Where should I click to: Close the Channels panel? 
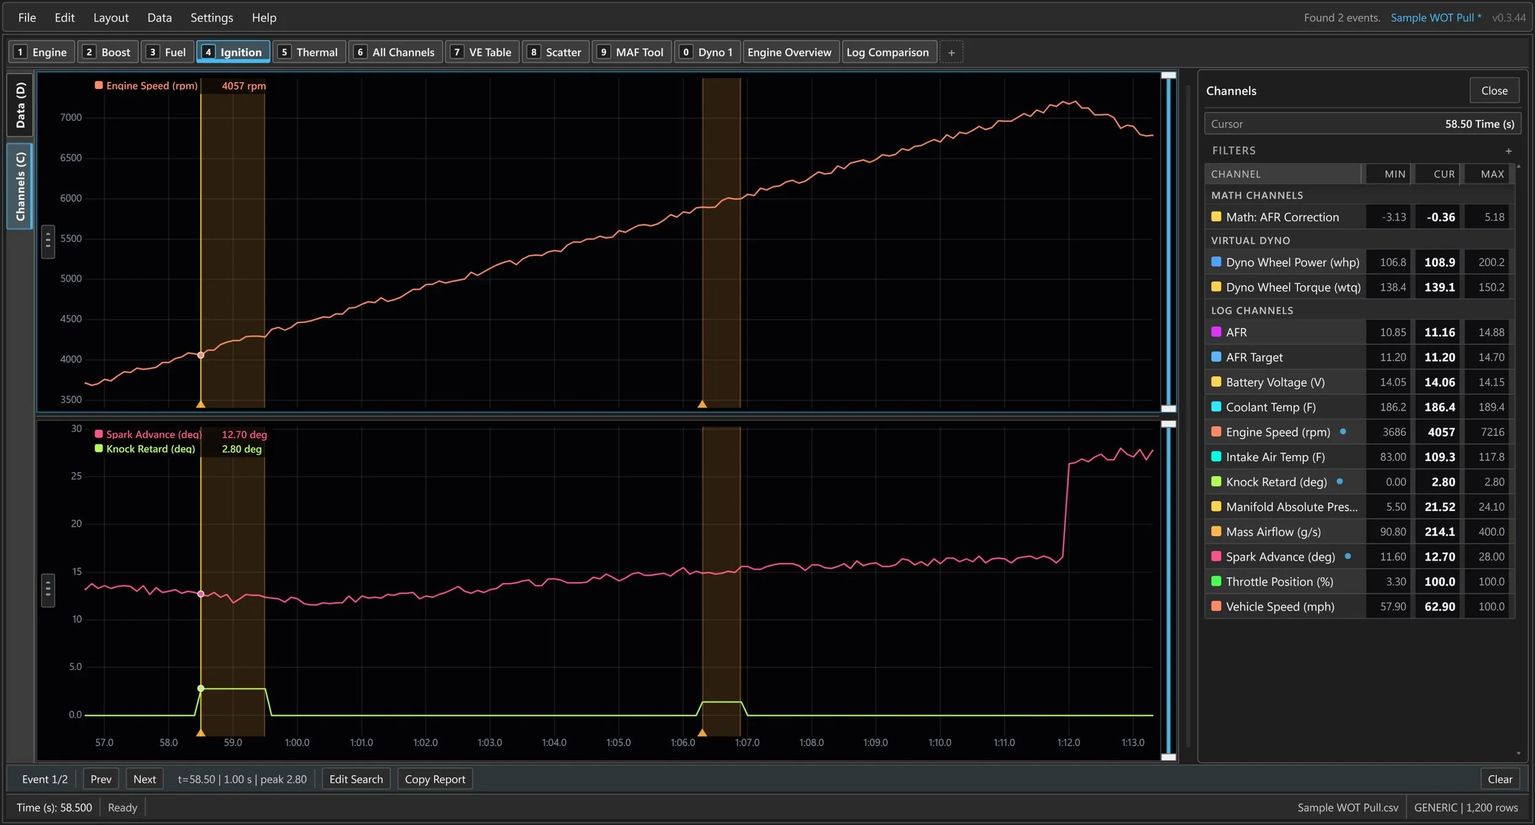point(1494,90)
